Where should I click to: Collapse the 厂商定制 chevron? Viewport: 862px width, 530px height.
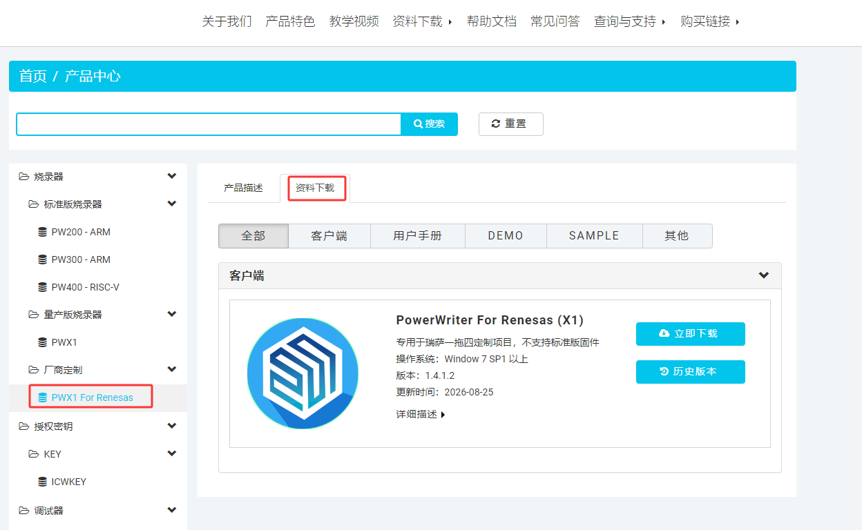(x=172, y=369)
